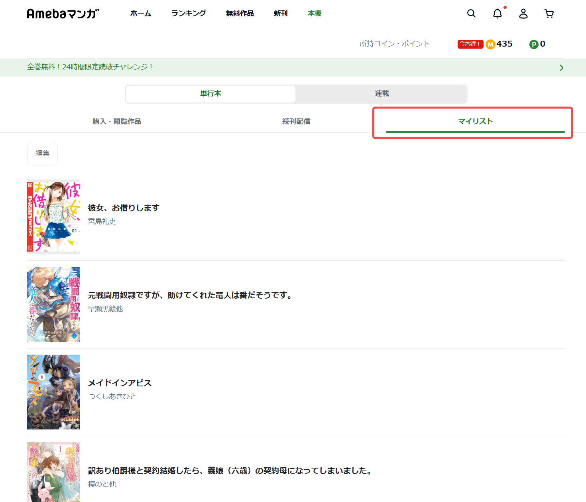Open notifications bell icon

498,14
